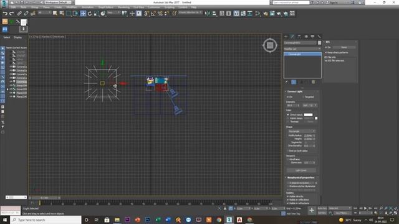Click the None button in IES rollout
The height and width of the screenshot is (224, 399).
pyautogui.click(x=344, y=47)
